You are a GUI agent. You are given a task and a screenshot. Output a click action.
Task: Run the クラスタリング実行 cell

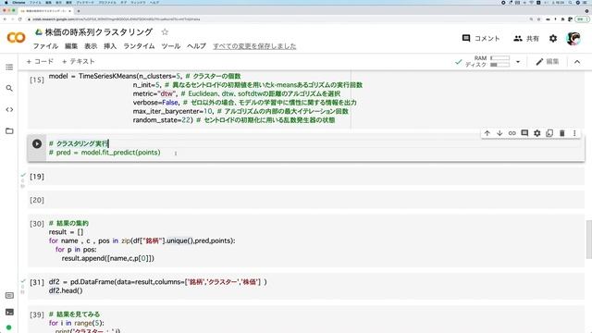click(x=37, y=143)
